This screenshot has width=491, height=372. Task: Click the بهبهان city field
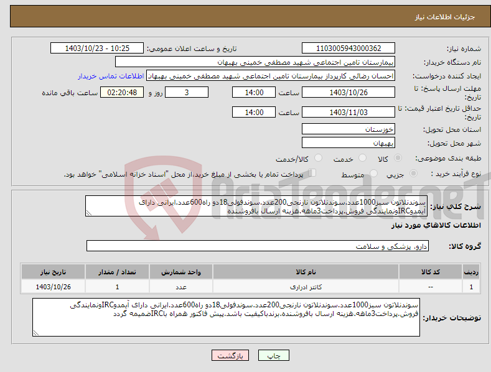tap(348, 143)
